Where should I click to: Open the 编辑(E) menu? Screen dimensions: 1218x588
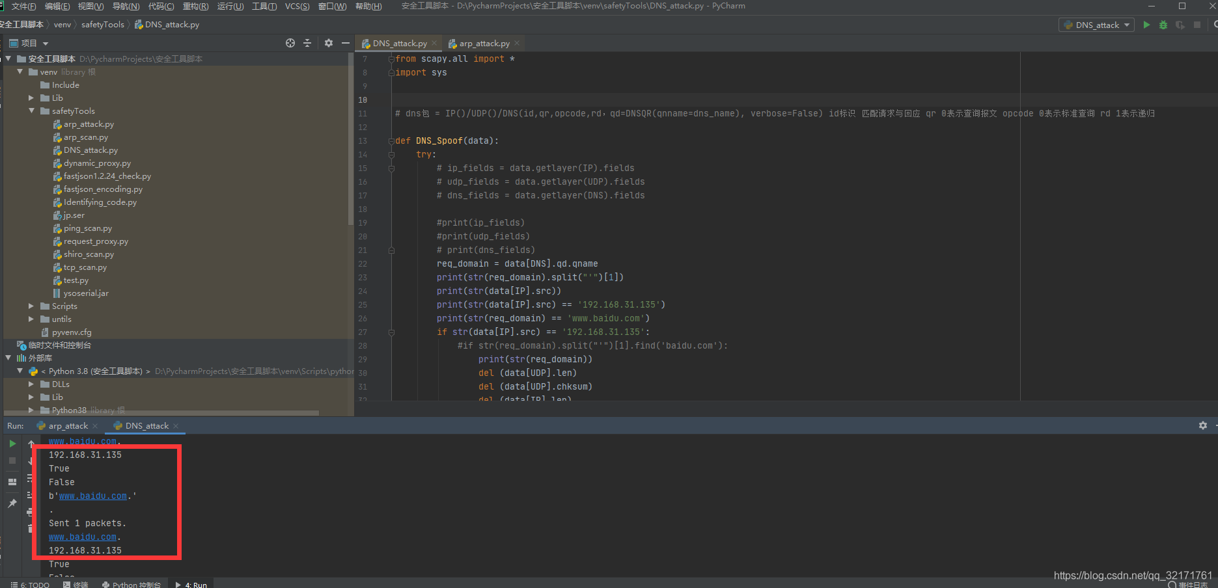pos(57,6)
